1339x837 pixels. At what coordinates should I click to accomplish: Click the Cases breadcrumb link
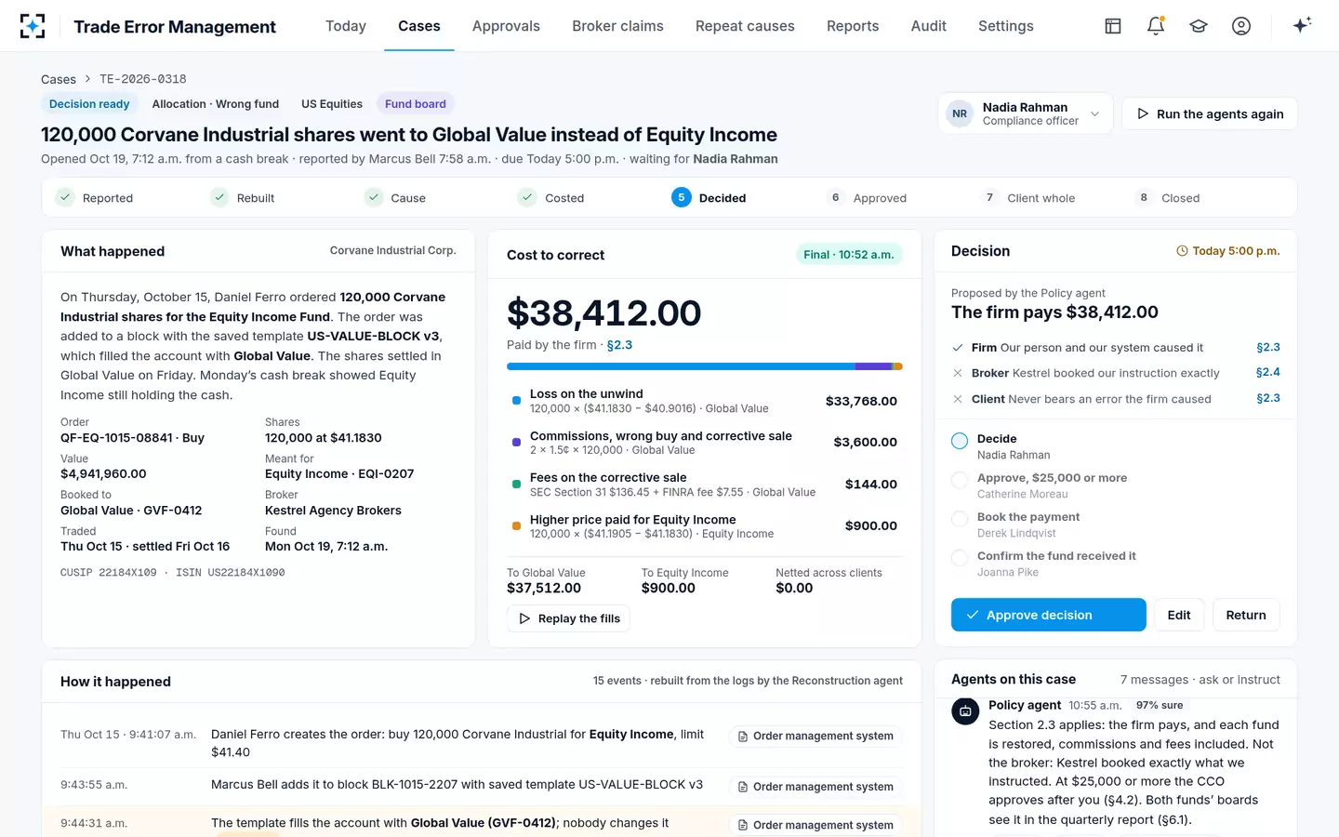point(59,79)
